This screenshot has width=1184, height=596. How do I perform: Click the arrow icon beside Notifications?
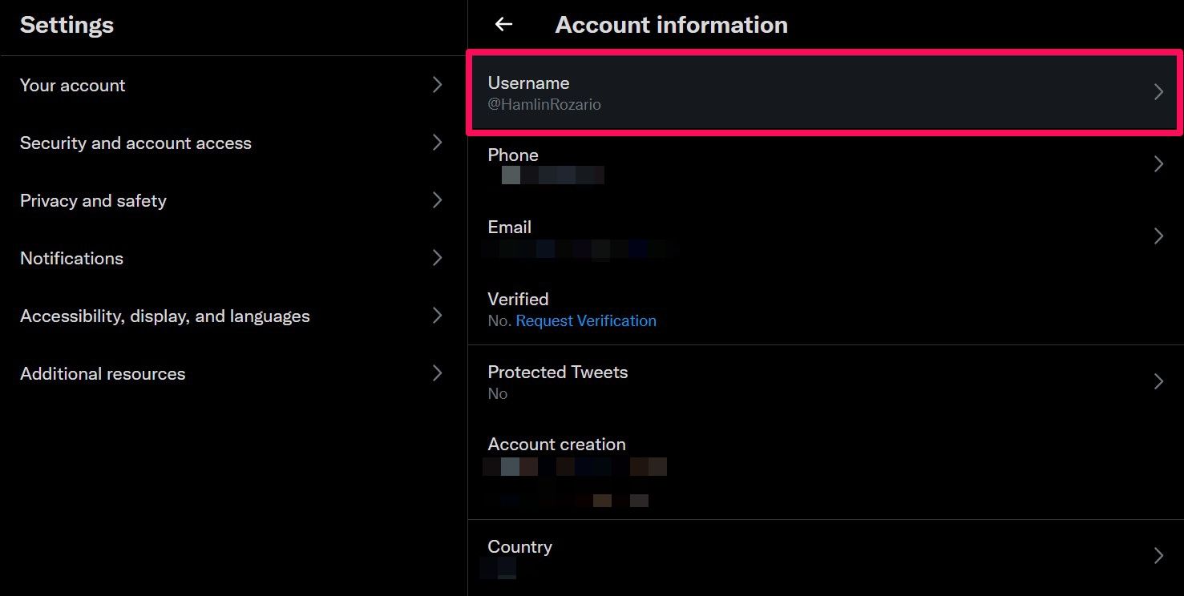(x=437, y=258)
